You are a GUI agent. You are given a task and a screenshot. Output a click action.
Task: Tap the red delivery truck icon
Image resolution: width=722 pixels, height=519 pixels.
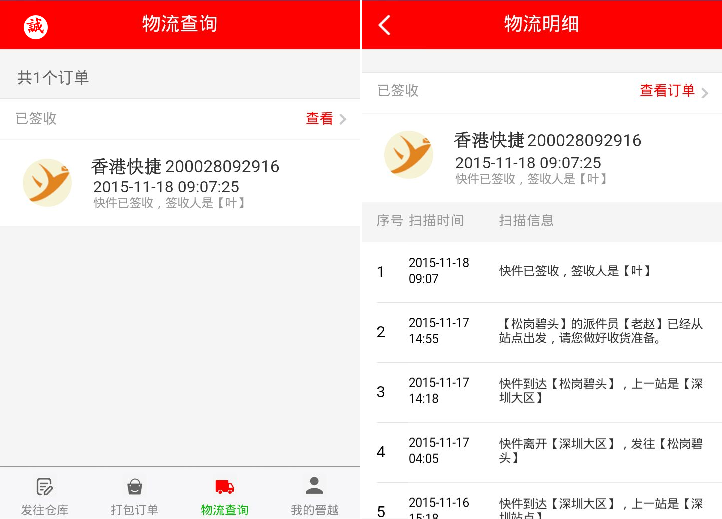[x=224, y=486]
